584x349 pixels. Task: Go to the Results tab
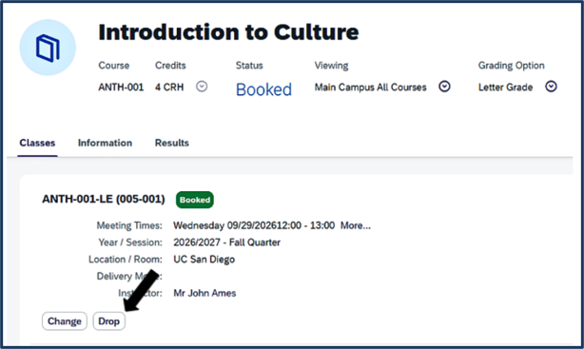click(x=172, y=143)
